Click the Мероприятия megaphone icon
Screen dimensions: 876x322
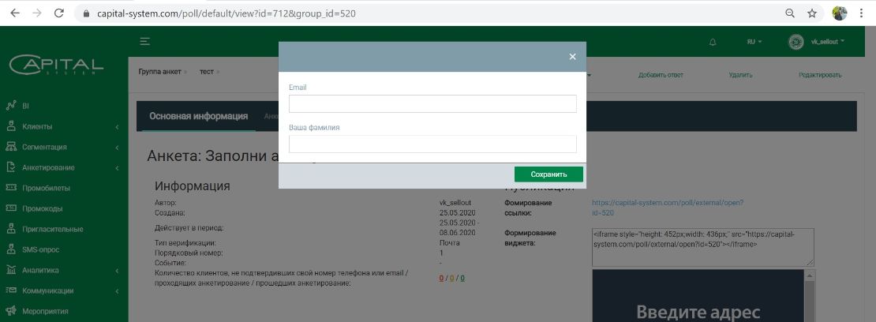coord(10,311)
